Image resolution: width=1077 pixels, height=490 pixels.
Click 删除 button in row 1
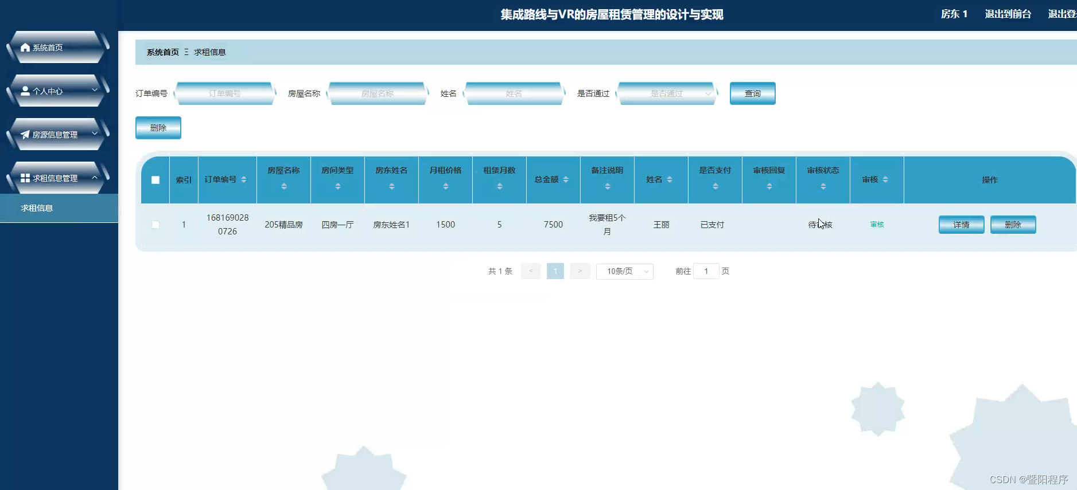point(1013,225)
